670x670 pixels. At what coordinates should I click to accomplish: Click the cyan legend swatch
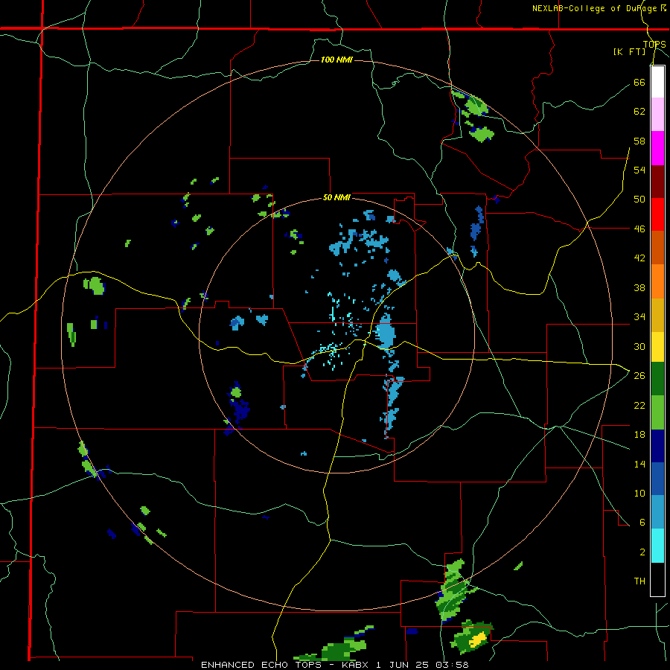coord(657,546)
